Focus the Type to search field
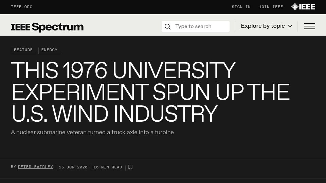 click(x=196, y=26)
